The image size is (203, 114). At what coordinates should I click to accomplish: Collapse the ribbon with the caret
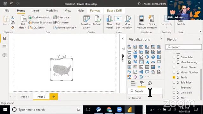coord(200,32)
